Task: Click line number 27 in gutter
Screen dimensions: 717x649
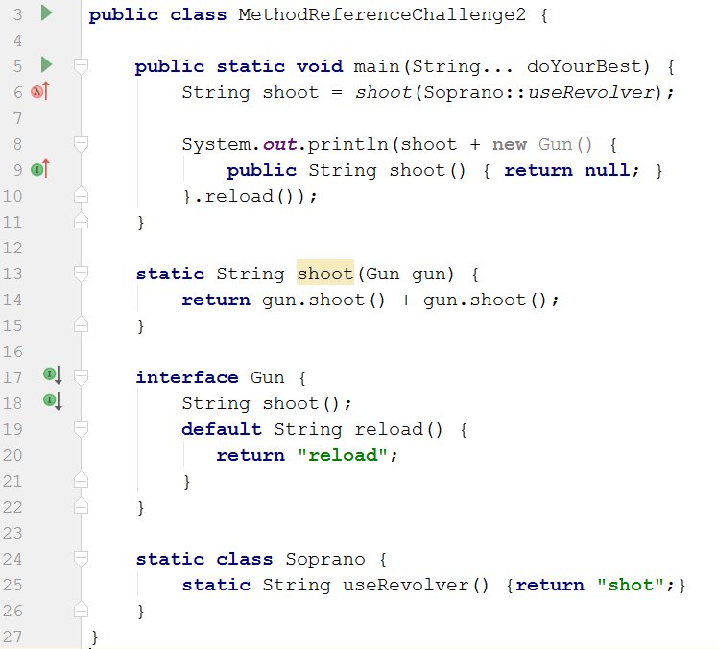Action: tap(12, 637)
